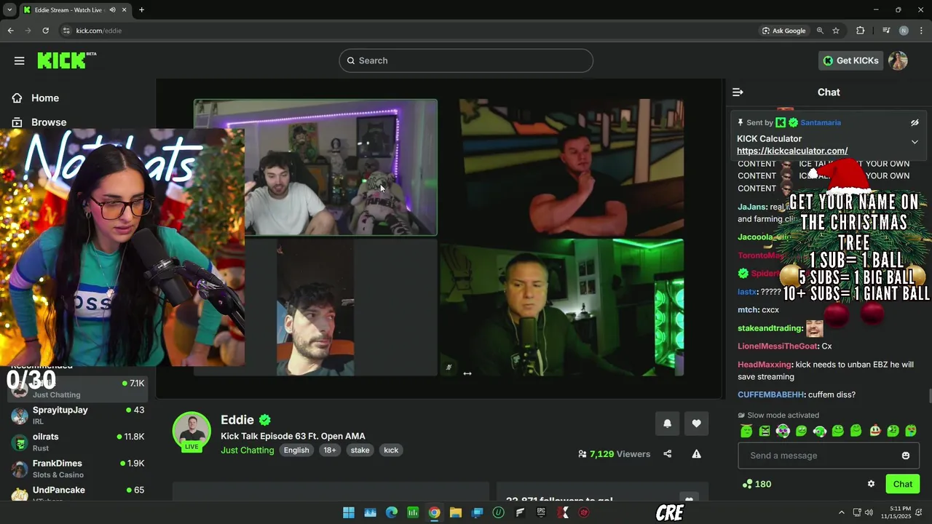This screenshot has height=524, width=932.
Task: Click stakeandtrading username in chat
Action: [770, 328]
